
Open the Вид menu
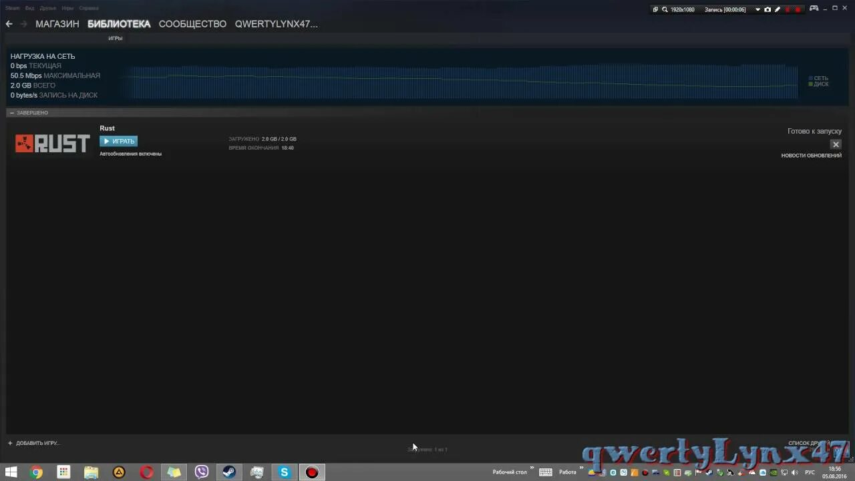click(x=30, y=8)
